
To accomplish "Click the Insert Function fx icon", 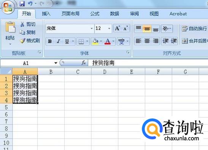I will pyautogui.click(x=84, y=63).
